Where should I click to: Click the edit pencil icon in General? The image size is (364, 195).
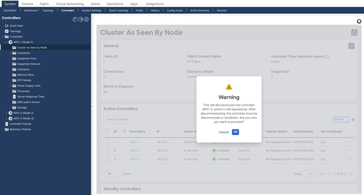(351, 46)
